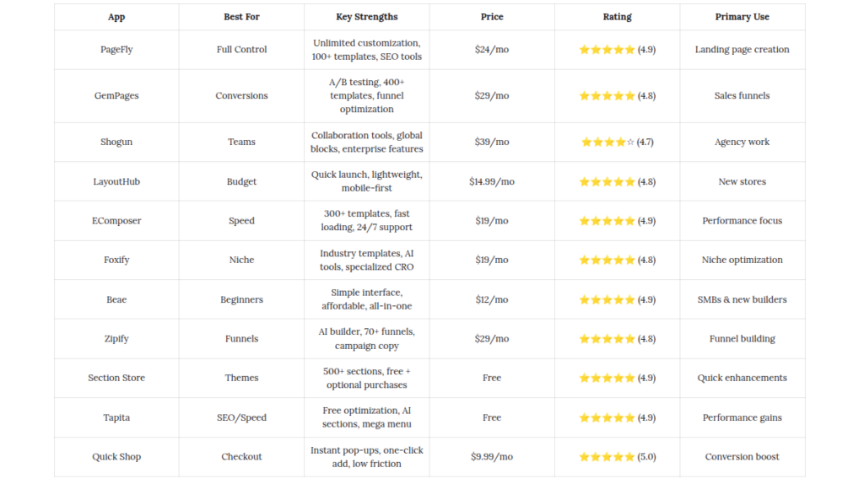864x484 pixels.
Task: Click the Primary Use column header
Action: (742, 17)
